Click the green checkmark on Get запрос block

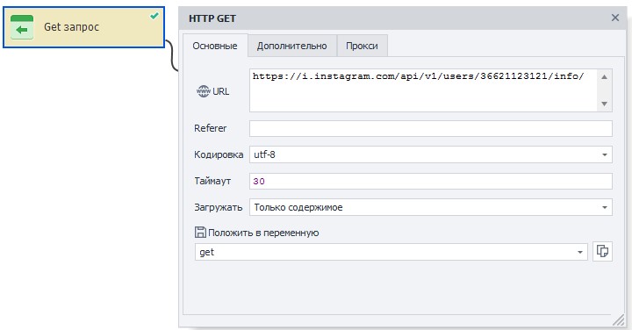coord(154,16)
